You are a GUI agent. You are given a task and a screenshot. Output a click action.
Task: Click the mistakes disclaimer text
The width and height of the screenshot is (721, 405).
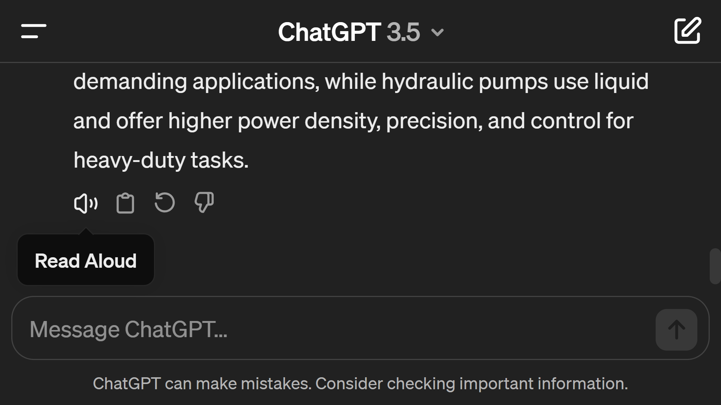360,384
